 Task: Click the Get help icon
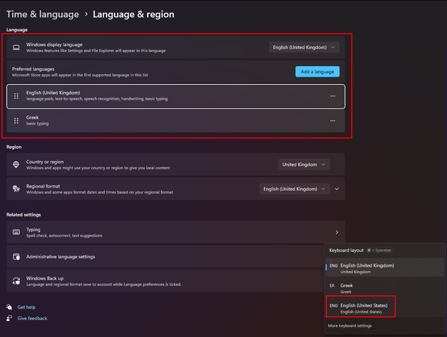[x=9, y=307]
